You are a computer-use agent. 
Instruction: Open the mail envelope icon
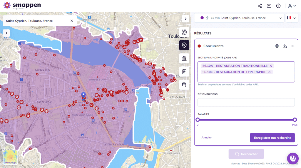pos(269,6)
